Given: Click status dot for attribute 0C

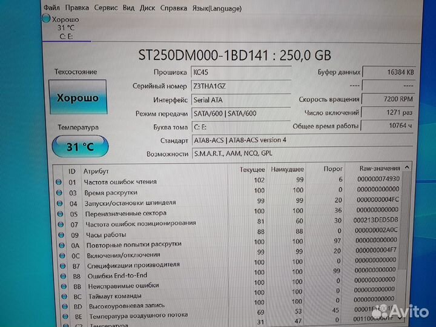Looking at the screenshot, I should coord(62,256).
